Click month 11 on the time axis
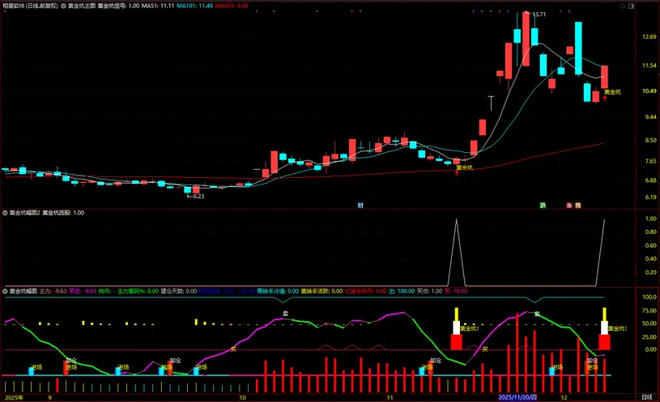 point(390,398)
